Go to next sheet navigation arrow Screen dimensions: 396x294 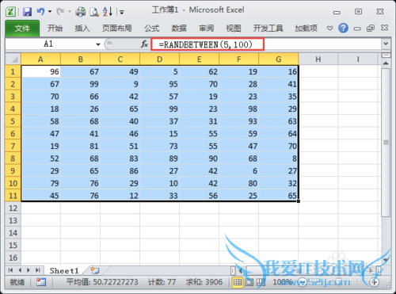[29, 270]
